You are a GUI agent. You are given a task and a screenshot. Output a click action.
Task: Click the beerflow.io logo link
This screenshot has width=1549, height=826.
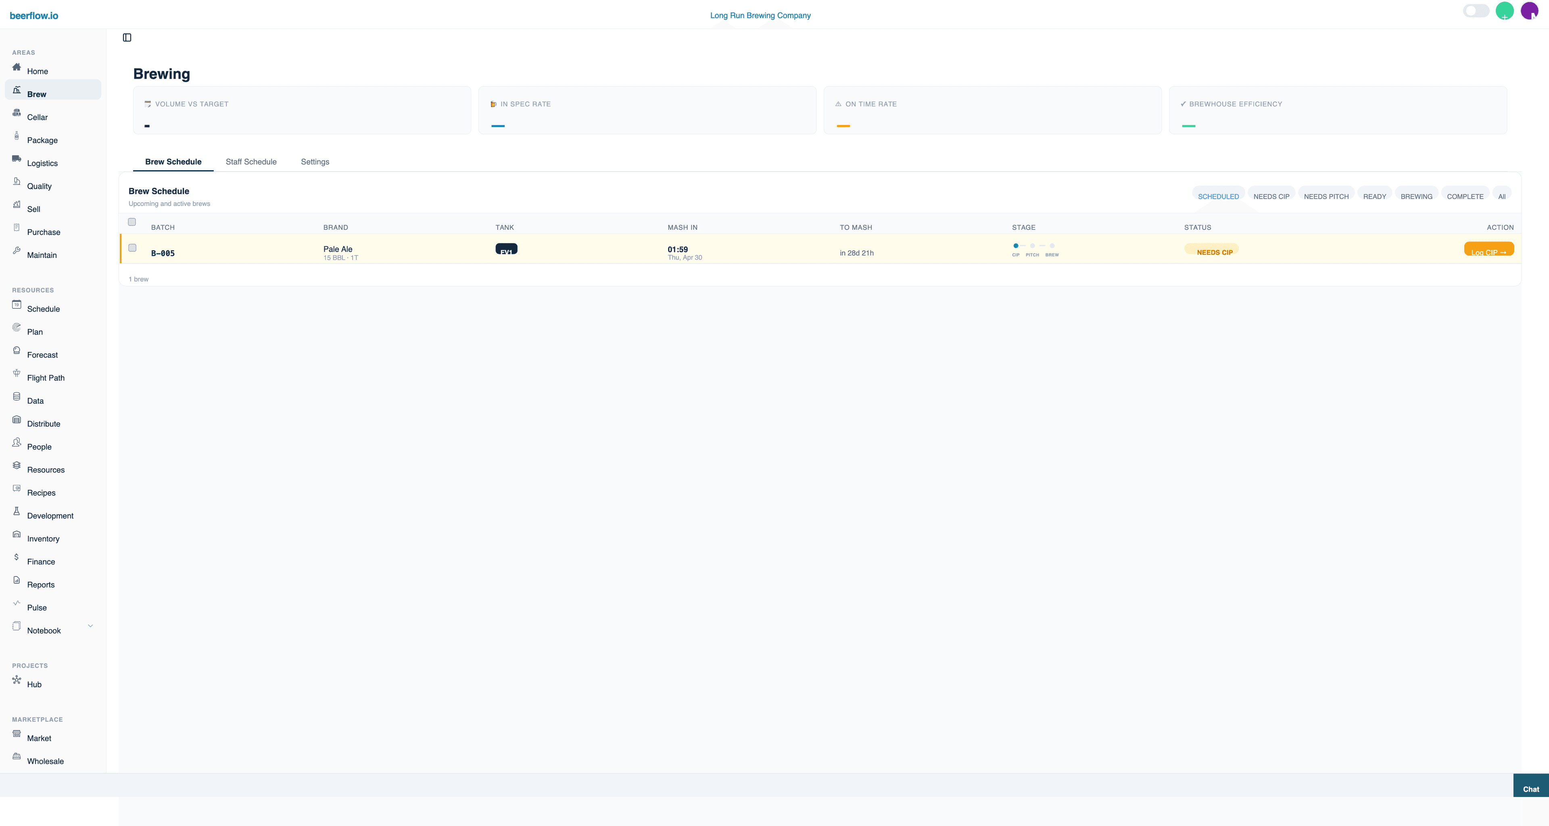(x=33, y=16)
